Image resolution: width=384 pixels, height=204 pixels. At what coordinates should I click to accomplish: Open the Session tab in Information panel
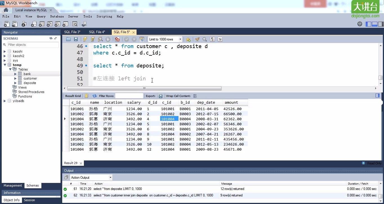click(29, 200)
